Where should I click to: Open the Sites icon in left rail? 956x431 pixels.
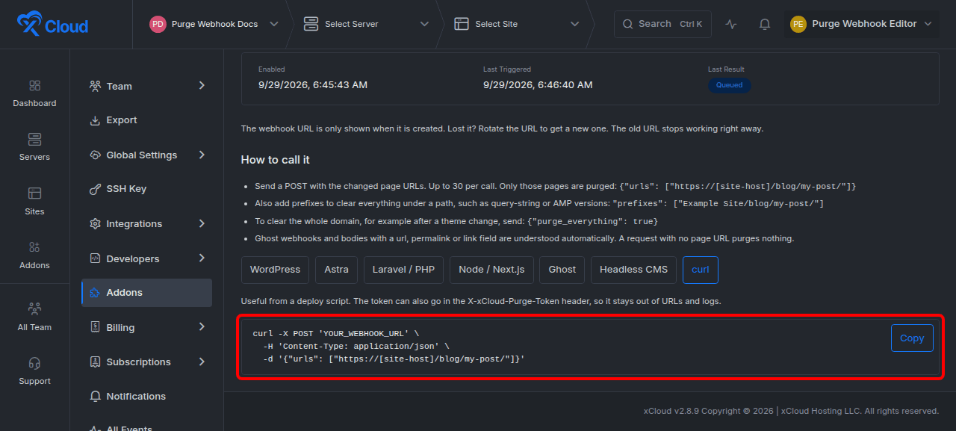point(34,193)
